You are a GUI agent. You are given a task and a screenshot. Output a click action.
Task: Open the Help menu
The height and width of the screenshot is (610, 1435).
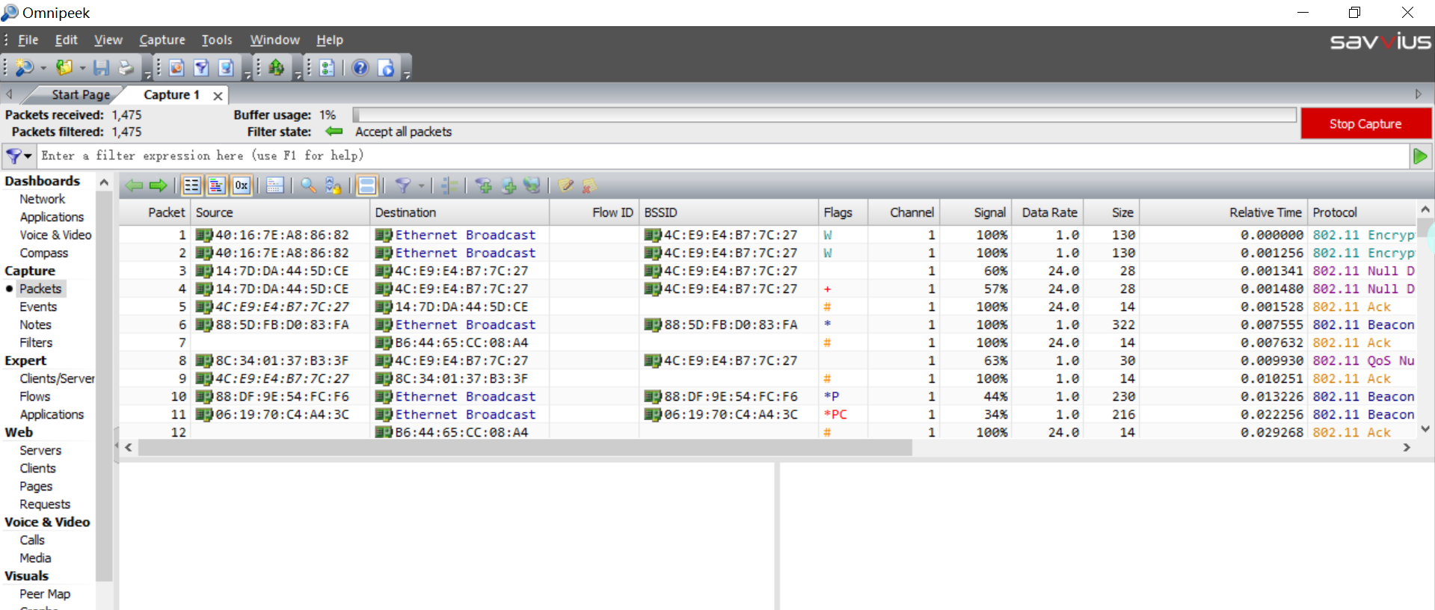[329, 40]
